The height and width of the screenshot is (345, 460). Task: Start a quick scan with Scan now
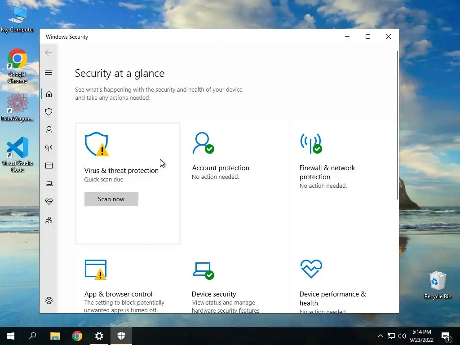(x=111, y=199)
